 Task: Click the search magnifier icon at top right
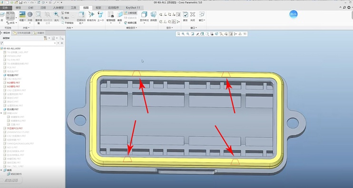coord(344,8)
